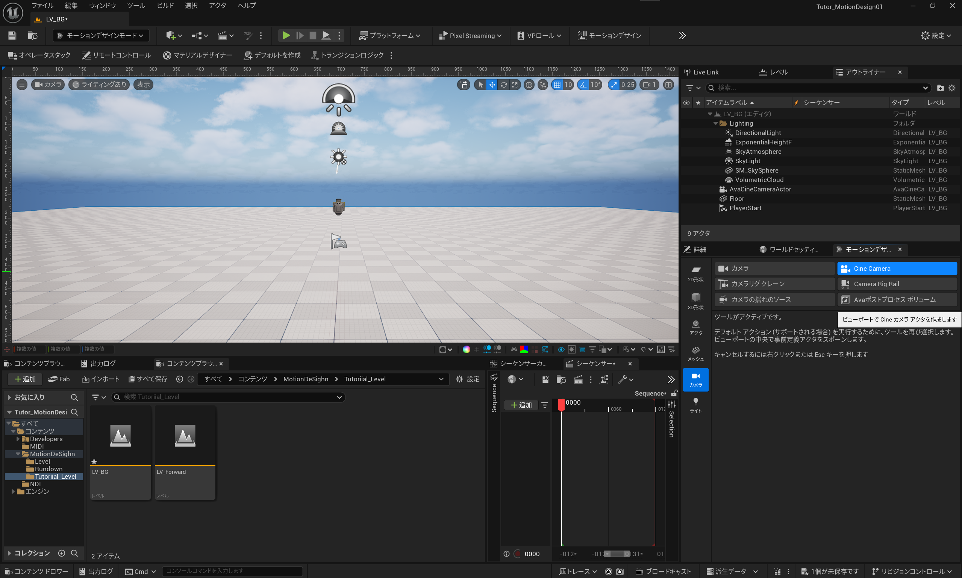Select the translate move gizmo tool
Screen dimensions: 962x578
coord(492,85)
